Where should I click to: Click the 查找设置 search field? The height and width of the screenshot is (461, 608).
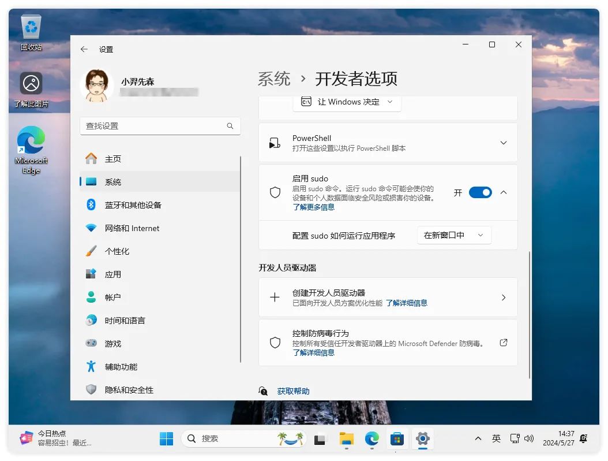click(153, 126)
